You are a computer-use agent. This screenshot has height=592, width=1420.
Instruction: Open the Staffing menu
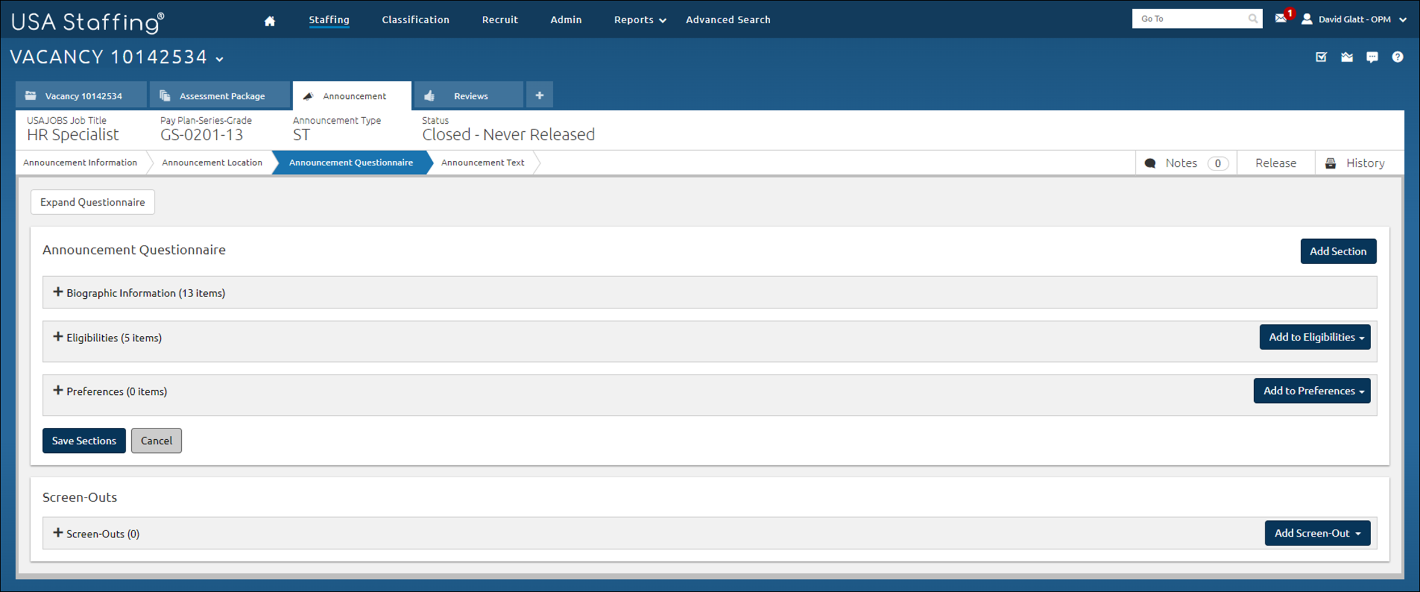[329, 20]
